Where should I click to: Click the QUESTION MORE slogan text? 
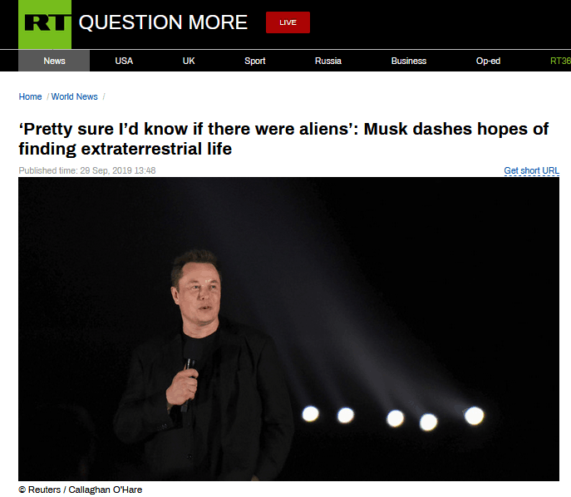coord(163,22)
